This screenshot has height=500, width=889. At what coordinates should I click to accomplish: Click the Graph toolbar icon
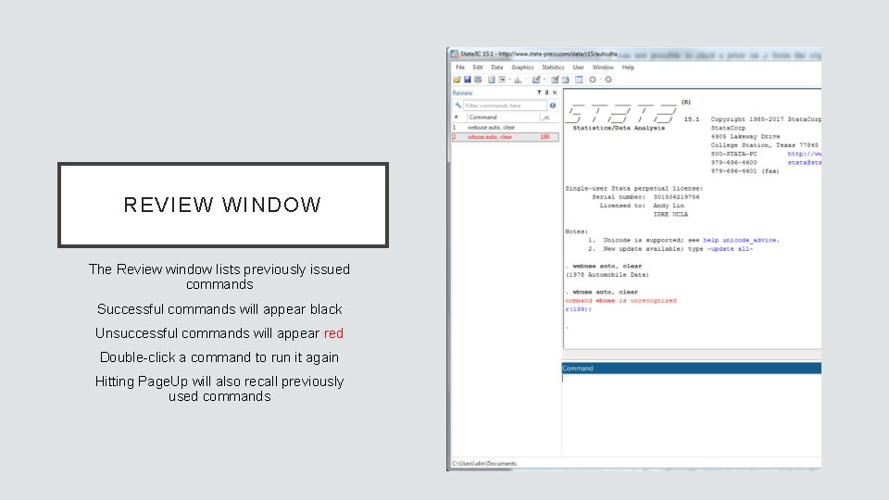pyautogui.click(x=518, y=80)
